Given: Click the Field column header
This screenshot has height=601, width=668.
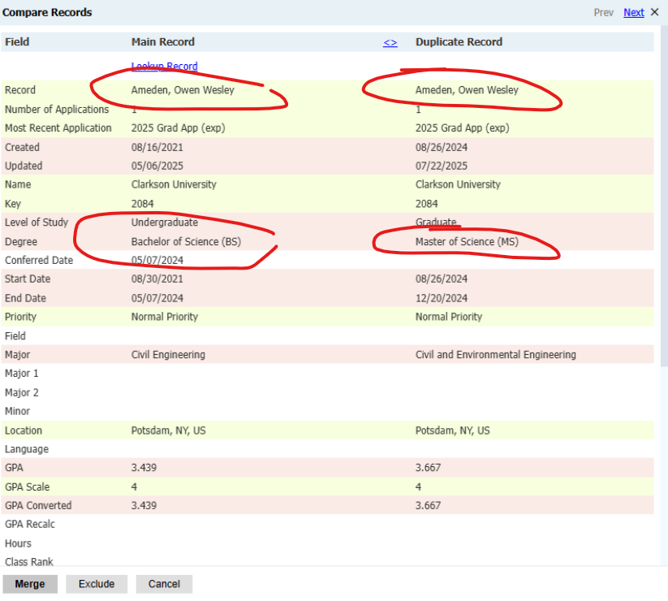Looking at the screenshot, I should 18,42.
